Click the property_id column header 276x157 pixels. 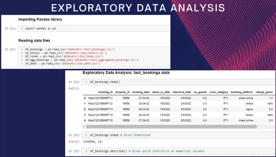coord(122,92)
